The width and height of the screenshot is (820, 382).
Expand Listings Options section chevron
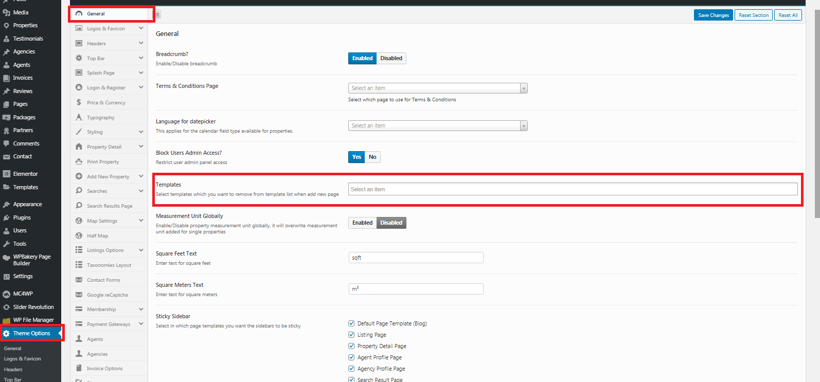pyautogui.click(x=141, y=250)
